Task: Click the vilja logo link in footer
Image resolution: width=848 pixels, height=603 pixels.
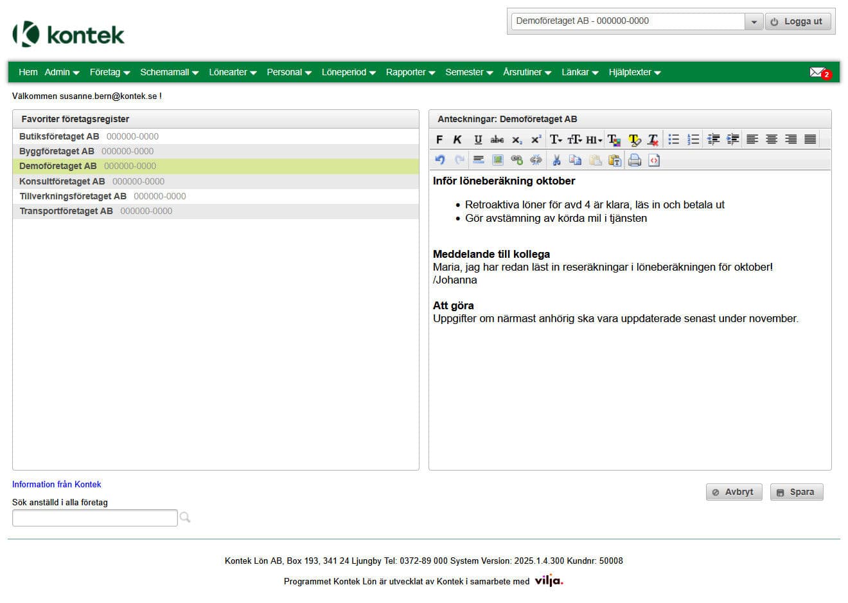Action: [549, 580]
